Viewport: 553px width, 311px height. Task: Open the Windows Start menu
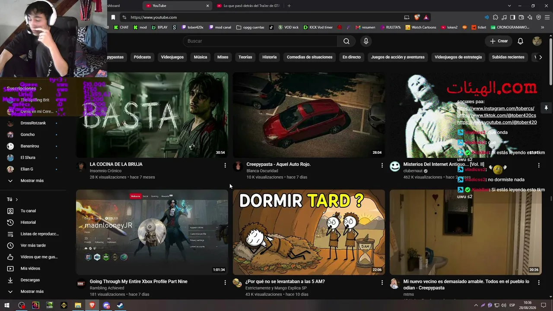pyautogui.click(x=7, y=305)
